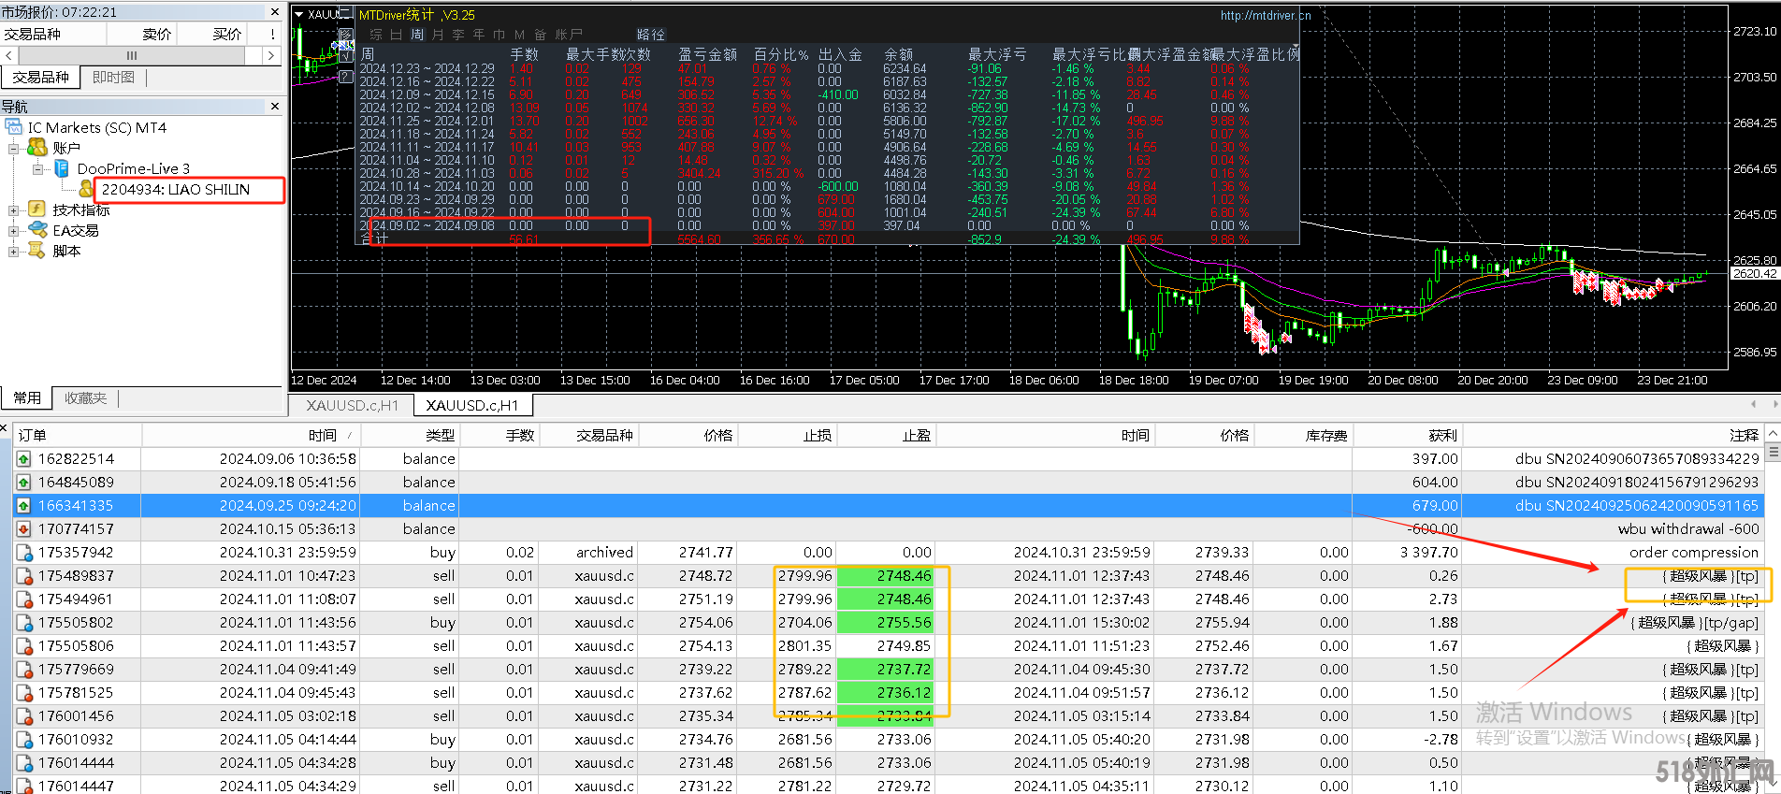Sort history by 类型 type header
1781x794 pixels.
(x=410, y=435)
